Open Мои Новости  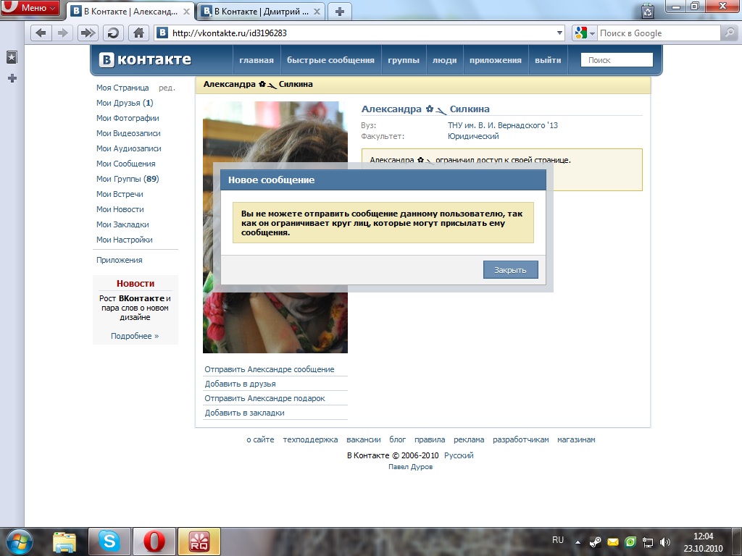pos(120,209)
